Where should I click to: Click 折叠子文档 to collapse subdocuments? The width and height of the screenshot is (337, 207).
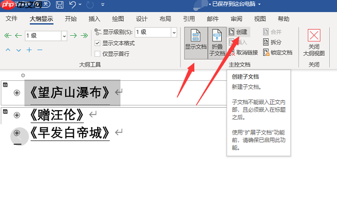(217, 43)
